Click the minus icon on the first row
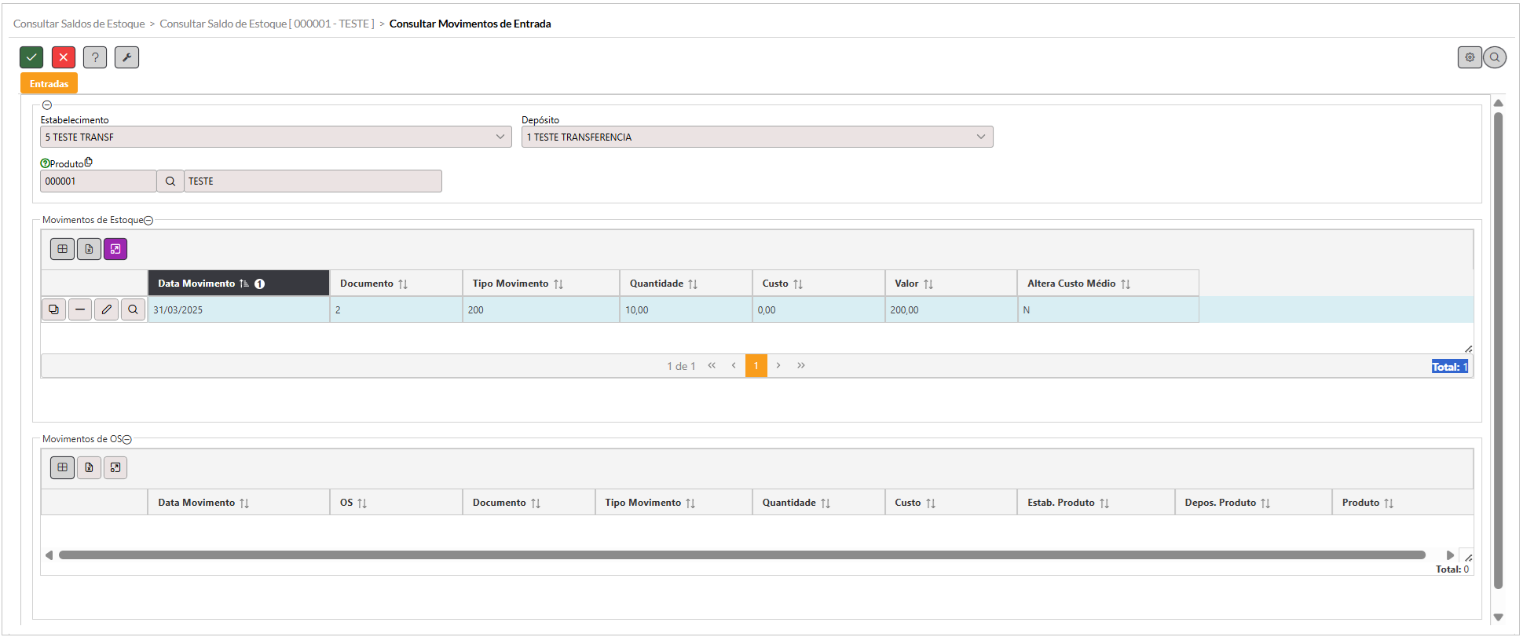The height and width of the screenshot is (637, 1523). pos(80,309)
